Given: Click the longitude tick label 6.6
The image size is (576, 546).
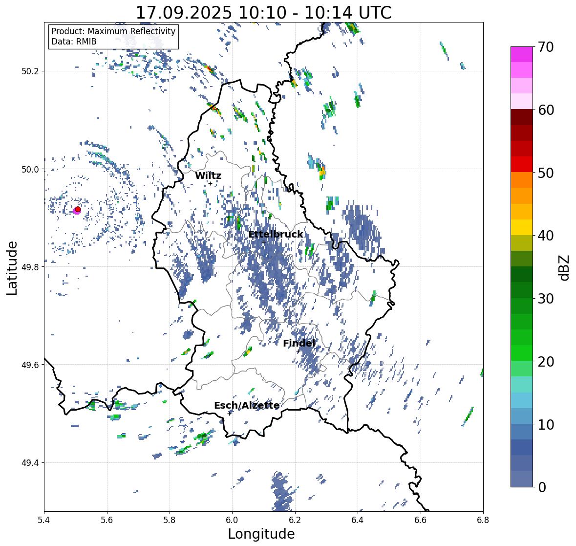Looking at the screenshot, I should click(421, 520).
